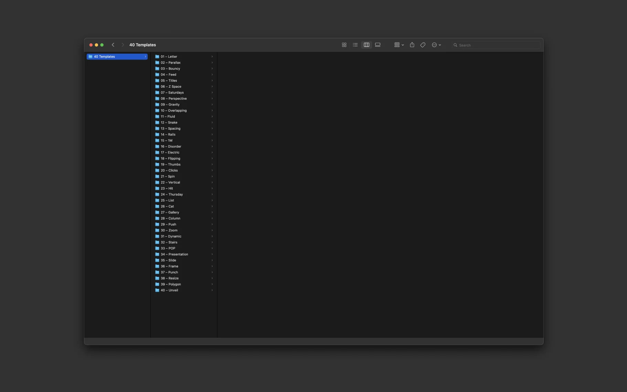
Task: Open the 34 – Presentation folder
Action: click(x=174, y=254)
